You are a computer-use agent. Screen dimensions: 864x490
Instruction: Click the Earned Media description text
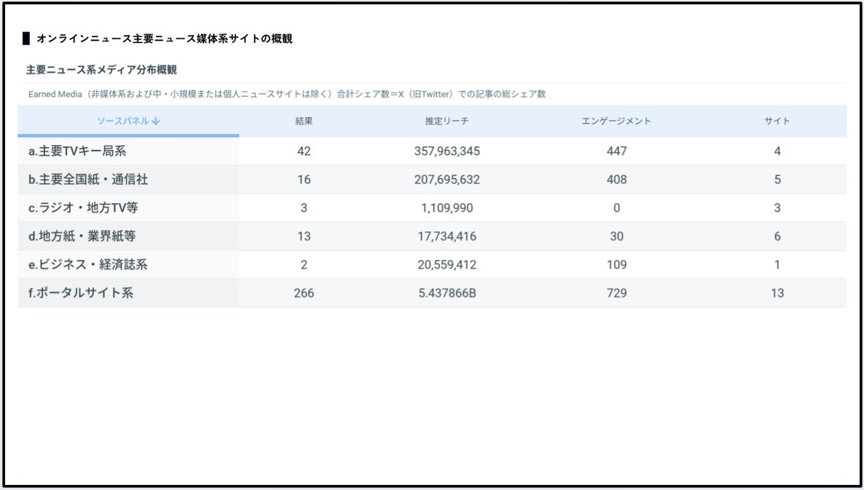click(x=287, y=94)
